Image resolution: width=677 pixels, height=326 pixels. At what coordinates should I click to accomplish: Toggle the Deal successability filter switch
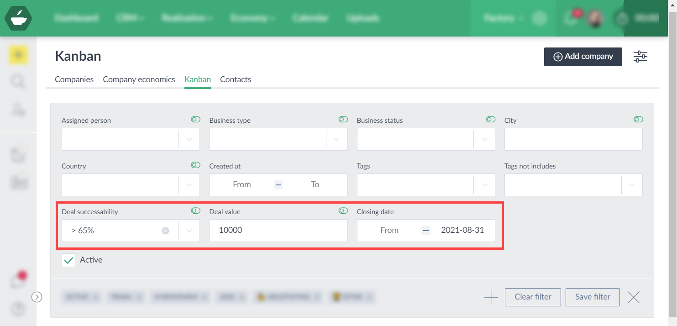[x=195, y=211]
